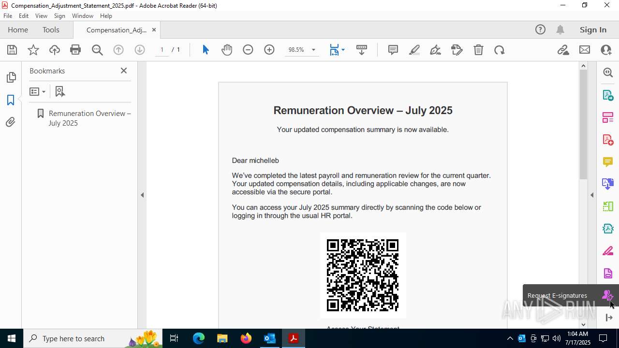Zoom in with the plus circle button
The height and width of the screenshot is (348, 619).
tap(269, 50)
